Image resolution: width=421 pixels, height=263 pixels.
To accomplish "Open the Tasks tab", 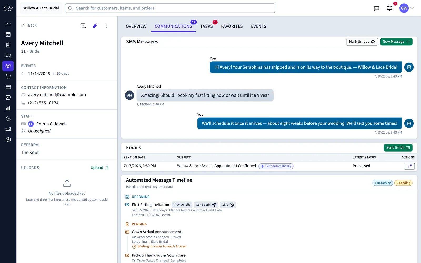I will coord(207,26).
